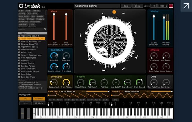Click the orange sun dot above the visualizer
The width and height of the screenshot is (192, 122).
pyautogui.click(x=114, y=12)
